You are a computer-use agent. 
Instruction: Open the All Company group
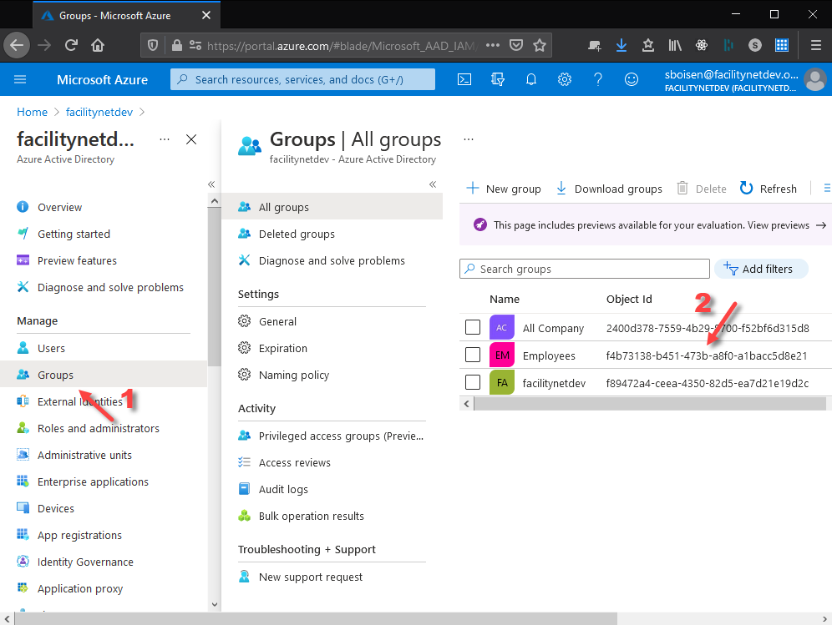point(553,328)
